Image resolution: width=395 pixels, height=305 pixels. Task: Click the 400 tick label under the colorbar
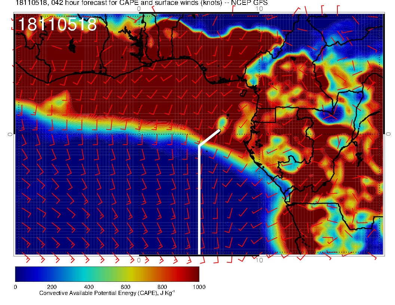88,287
